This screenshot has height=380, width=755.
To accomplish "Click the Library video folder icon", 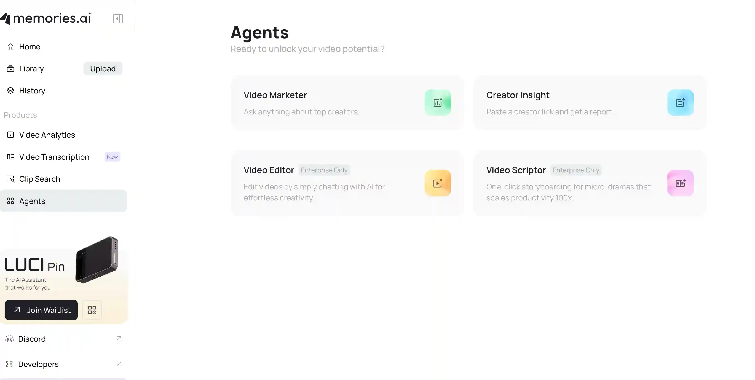I will (x=10, y=68).
